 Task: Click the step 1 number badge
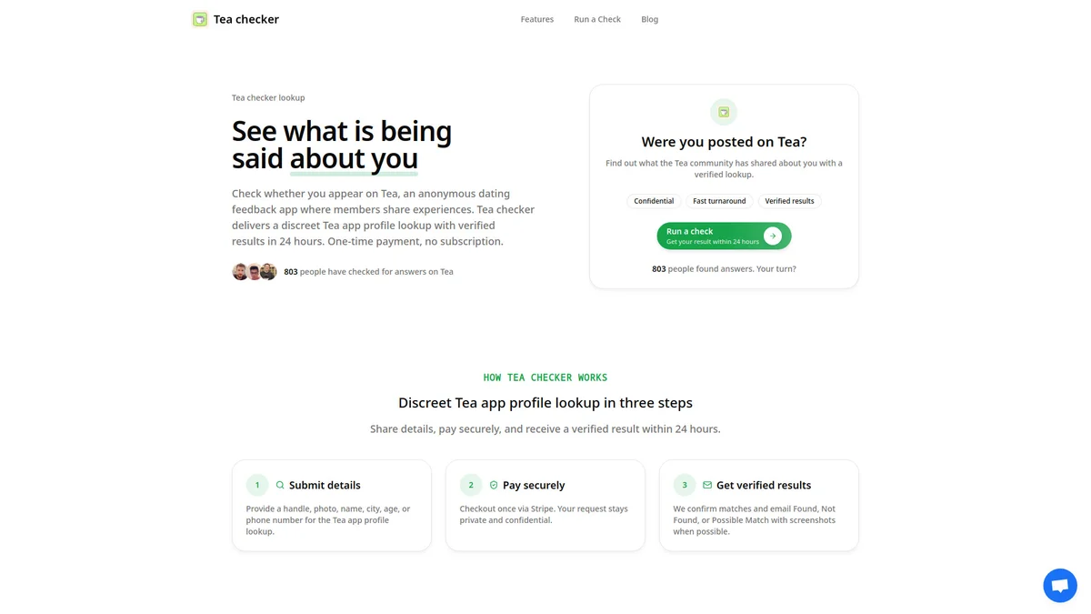point(257,485)
